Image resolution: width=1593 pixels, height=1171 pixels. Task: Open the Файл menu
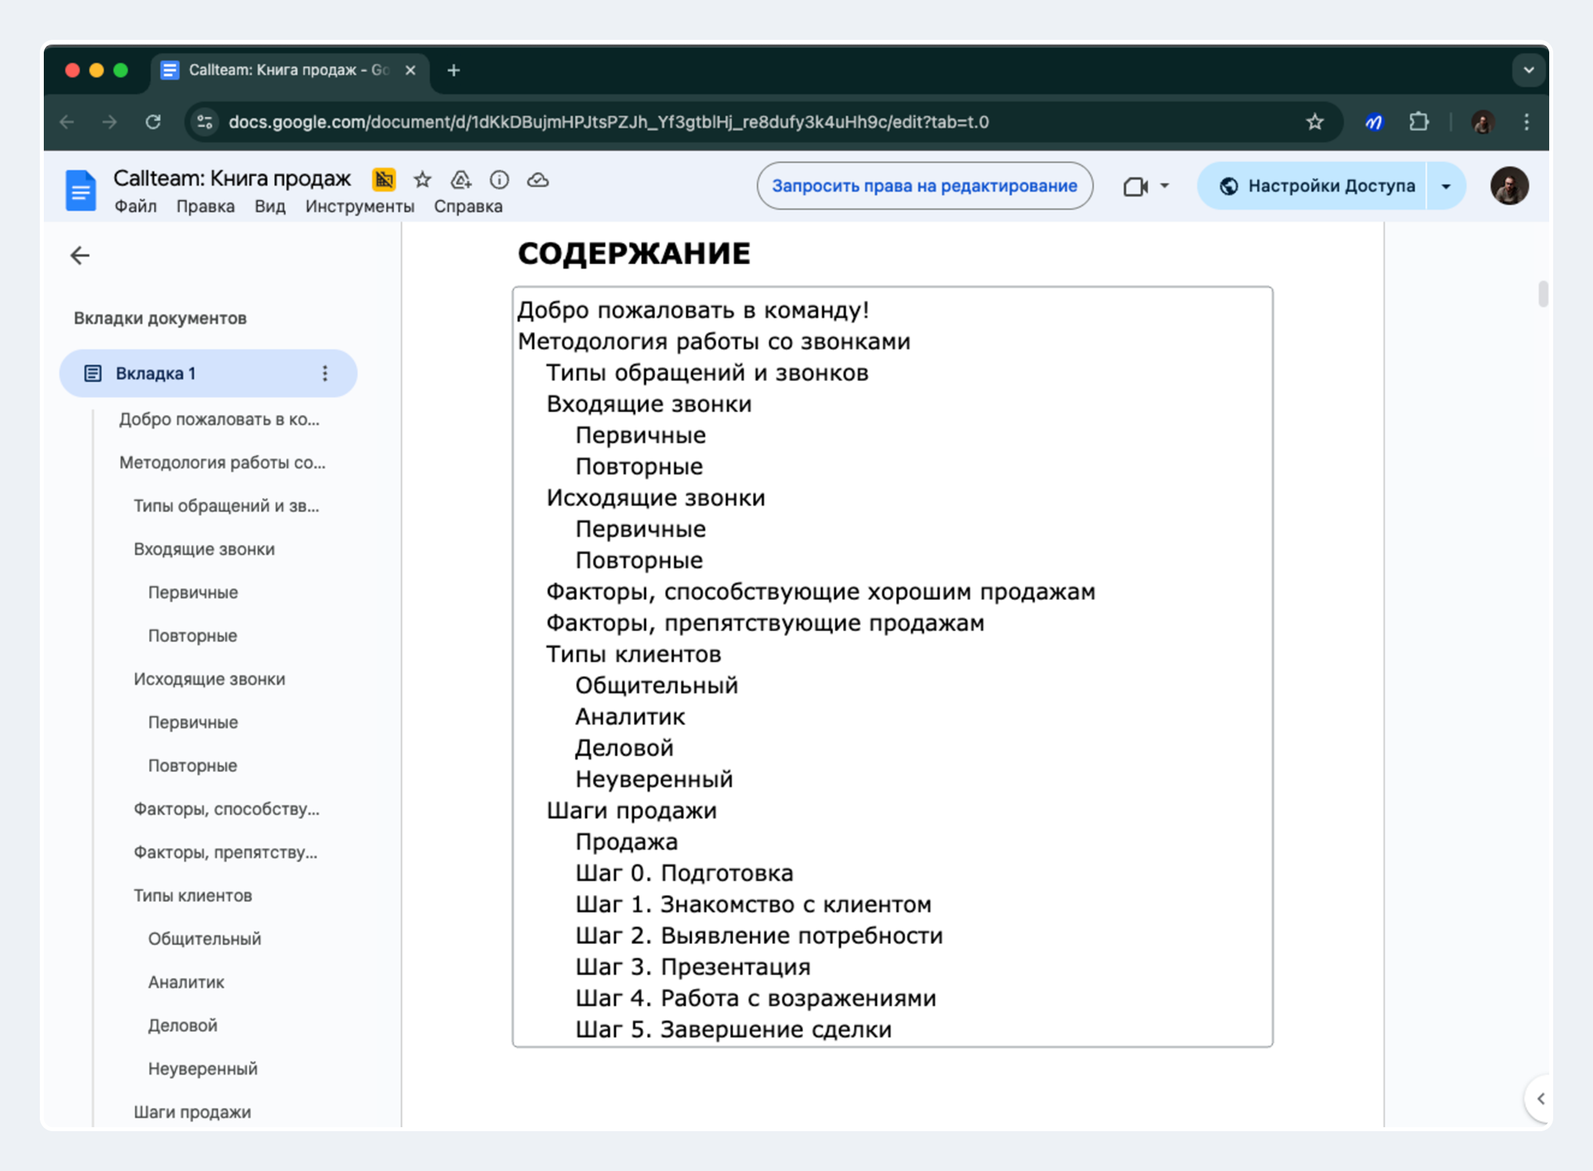click(135, 206)
